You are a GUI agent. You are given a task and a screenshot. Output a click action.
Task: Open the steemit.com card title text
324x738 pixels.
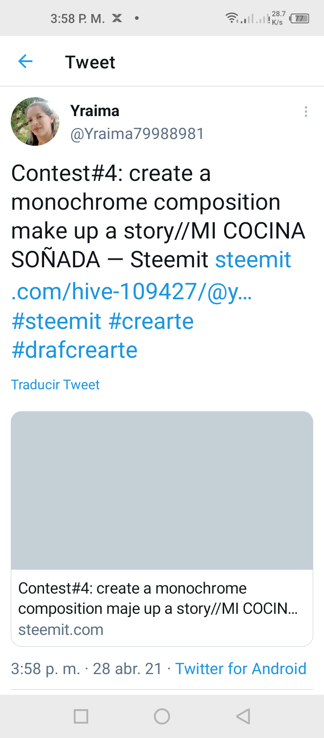pos(158,598)
